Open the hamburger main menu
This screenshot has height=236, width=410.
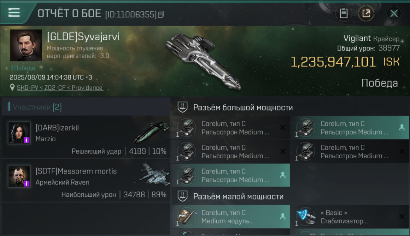14,13
